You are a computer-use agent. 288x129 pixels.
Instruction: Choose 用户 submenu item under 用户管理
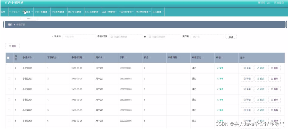pos(29,18)
